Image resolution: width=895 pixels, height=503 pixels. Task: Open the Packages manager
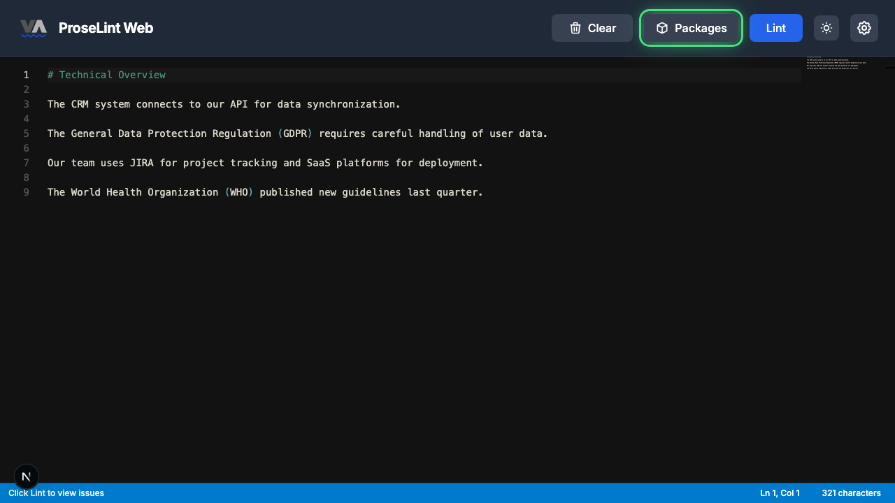(691, 28)
